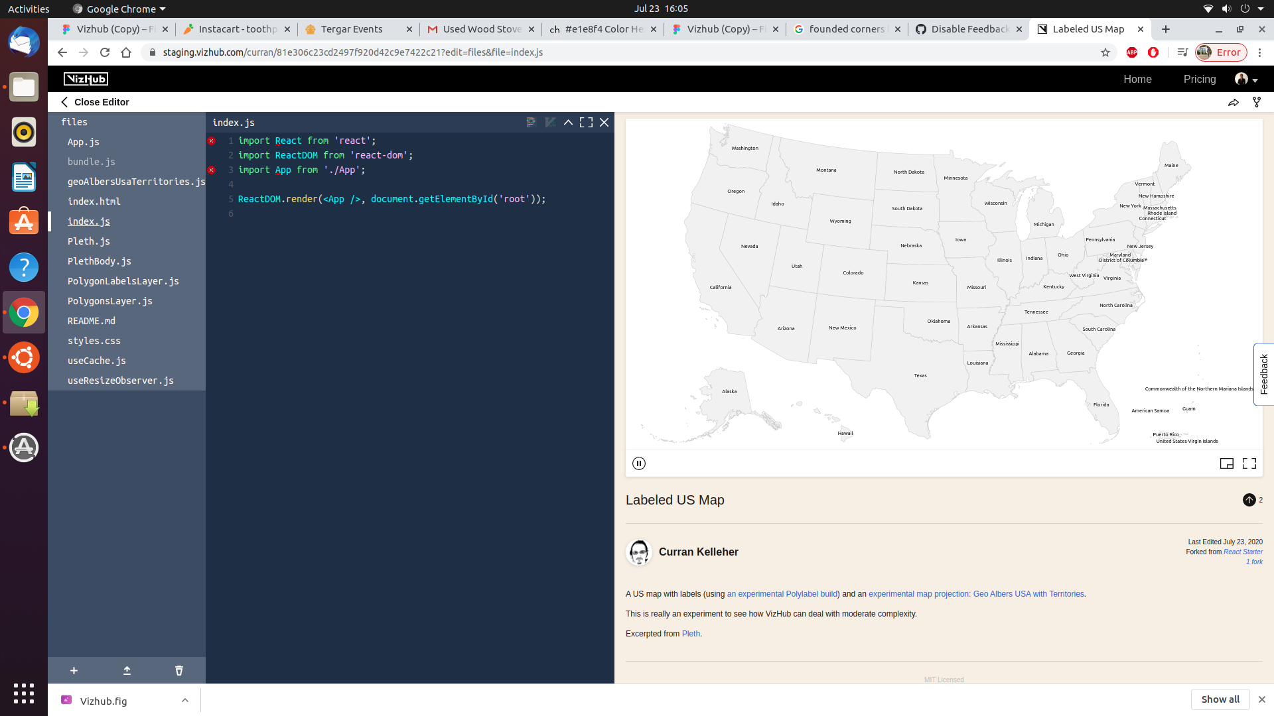
Task: Follow the Pleth link in the description
Action: 691,634
